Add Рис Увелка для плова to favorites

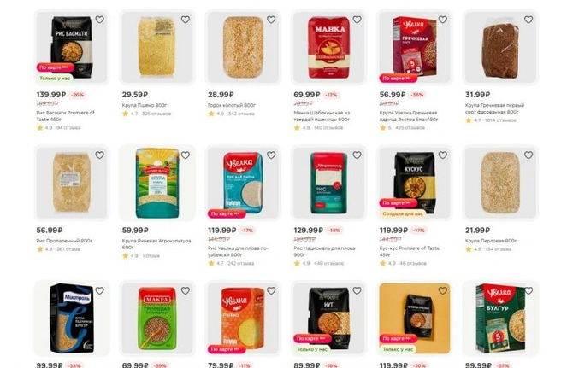coord(271,155)
